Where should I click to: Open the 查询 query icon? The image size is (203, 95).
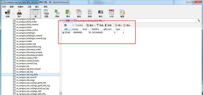79,13
